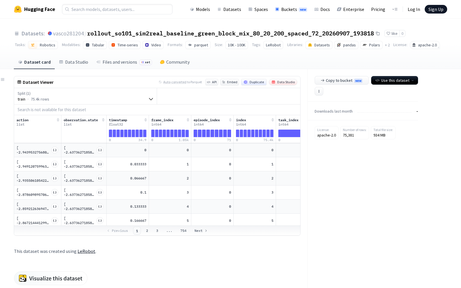Open Spaces in the top navigation
The width and height of the screenshot is (461, 288).
tap(258, 9)
